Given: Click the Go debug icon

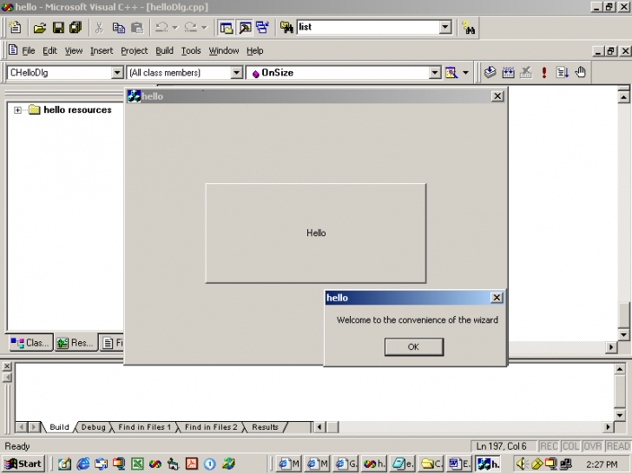Looking at the screenshot, I should click(562, 73).
